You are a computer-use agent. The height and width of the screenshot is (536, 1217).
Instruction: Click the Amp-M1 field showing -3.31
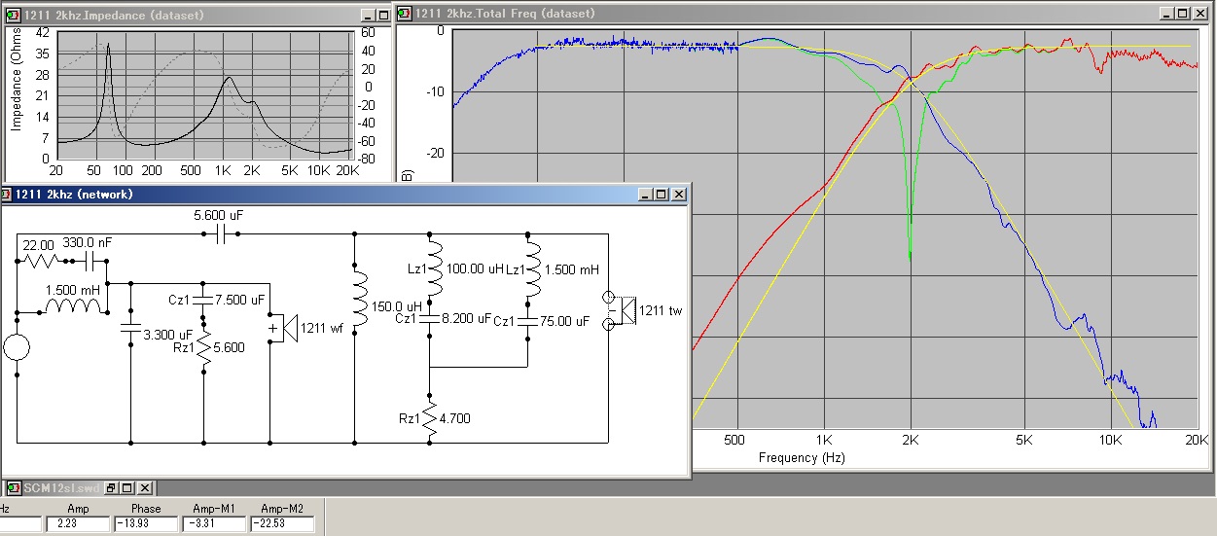tap(213, 524)
